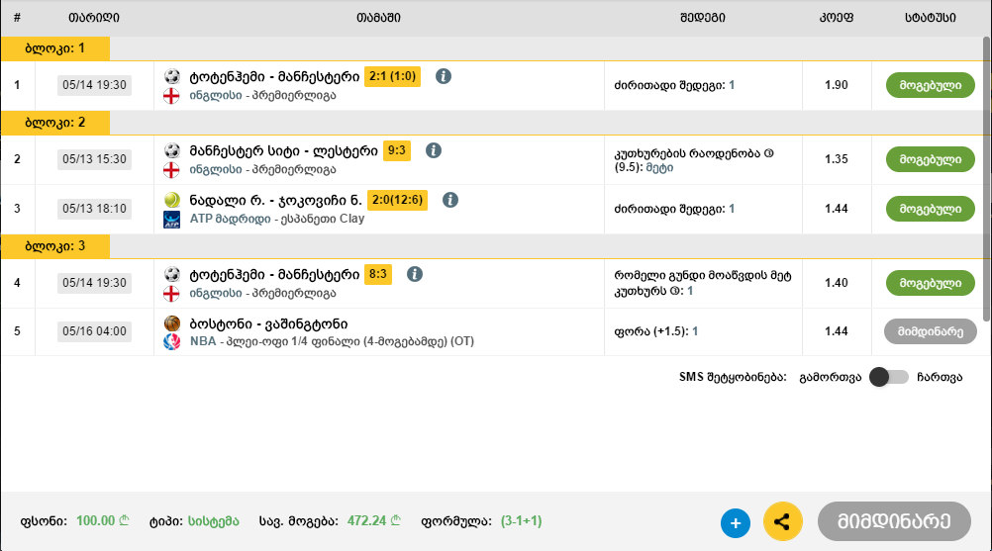
Task: Open info icon for ტოტენჰემი 2:1 match
Action: [x=444, y=76]
